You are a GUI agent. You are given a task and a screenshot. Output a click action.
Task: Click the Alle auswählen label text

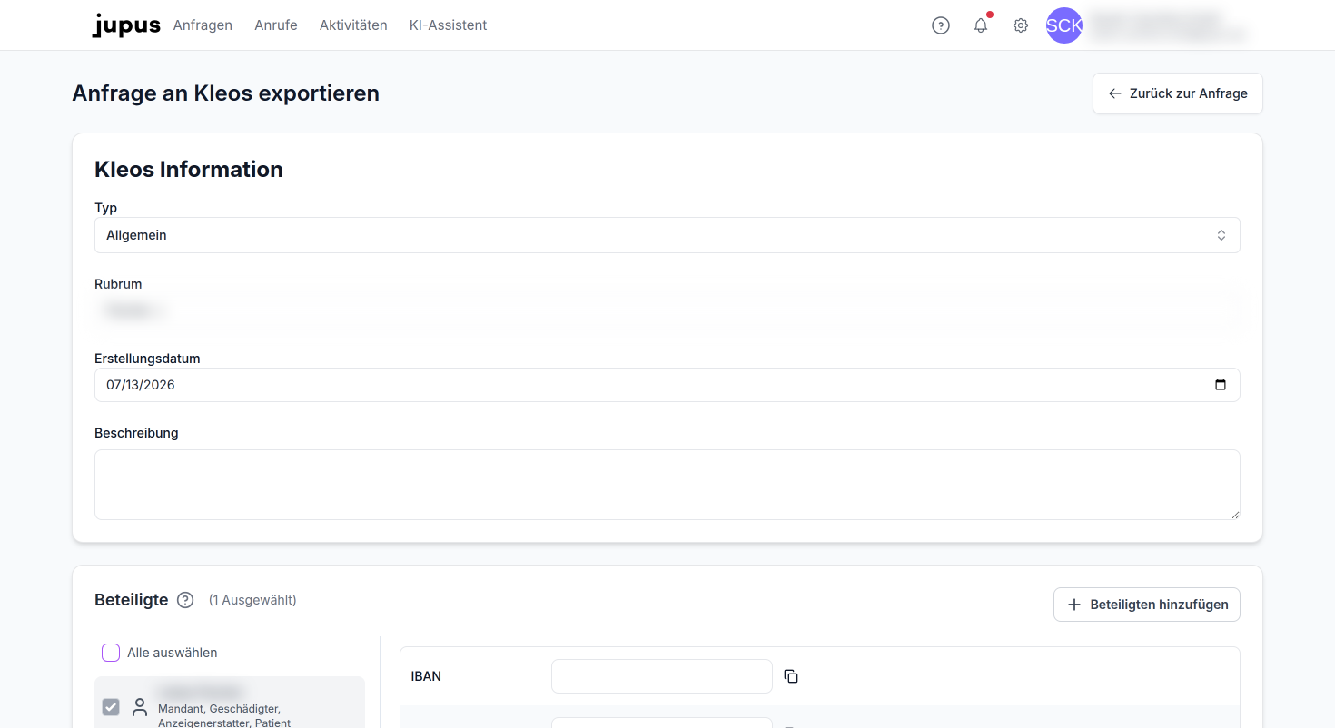[173, 653]
